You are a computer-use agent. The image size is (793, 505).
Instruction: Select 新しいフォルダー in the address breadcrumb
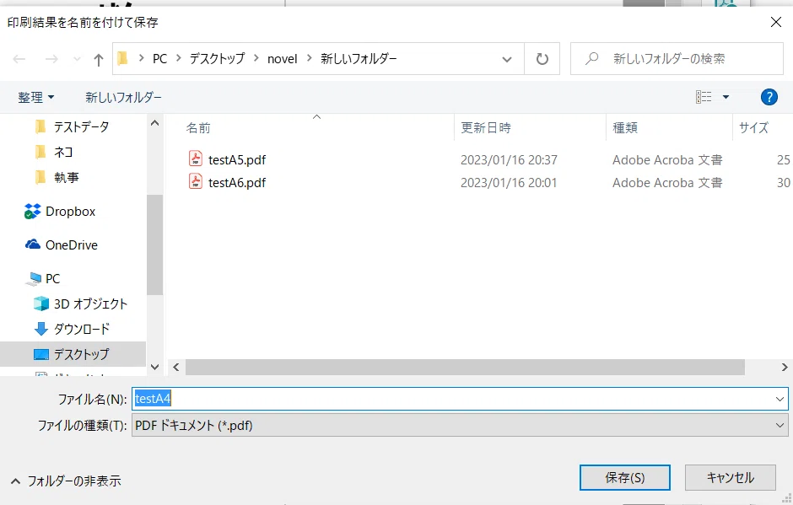point(359,59)
